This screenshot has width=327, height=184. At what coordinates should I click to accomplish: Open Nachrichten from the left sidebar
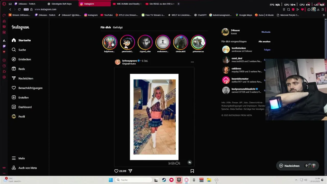(22, 78)
